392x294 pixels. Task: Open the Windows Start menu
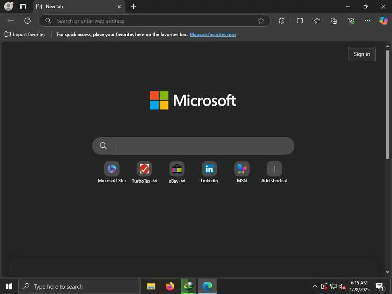point(9,286)
